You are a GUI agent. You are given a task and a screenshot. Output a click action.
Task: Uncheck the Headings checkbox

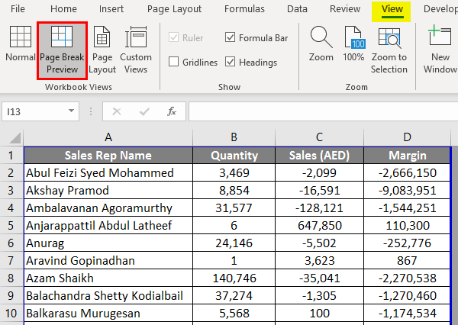[231, 62]
